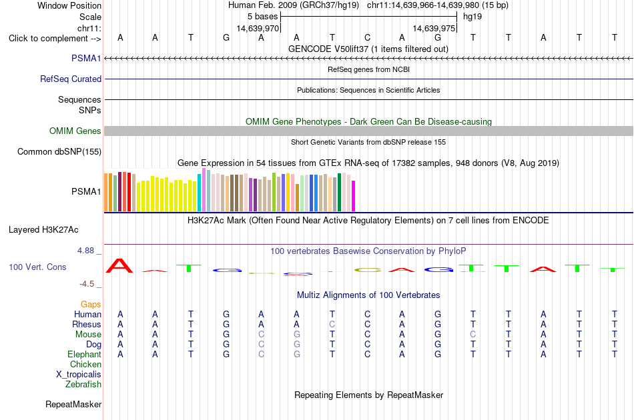Click the C base in the chr11 sequence row
634x420 pixels.
pyautogui.click(x=367, y=37)
